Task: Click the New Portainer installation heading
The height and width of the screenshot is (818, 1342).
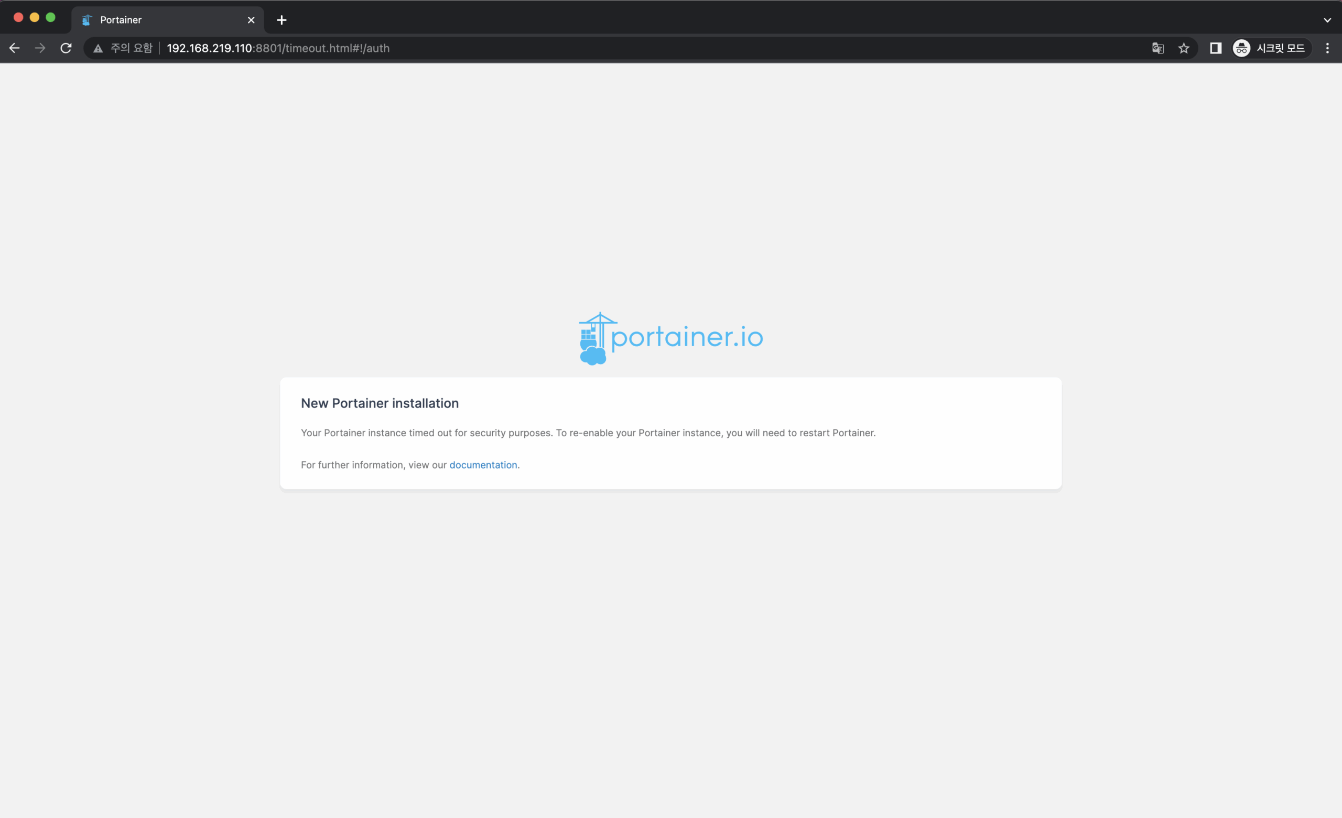Action: 380,403
